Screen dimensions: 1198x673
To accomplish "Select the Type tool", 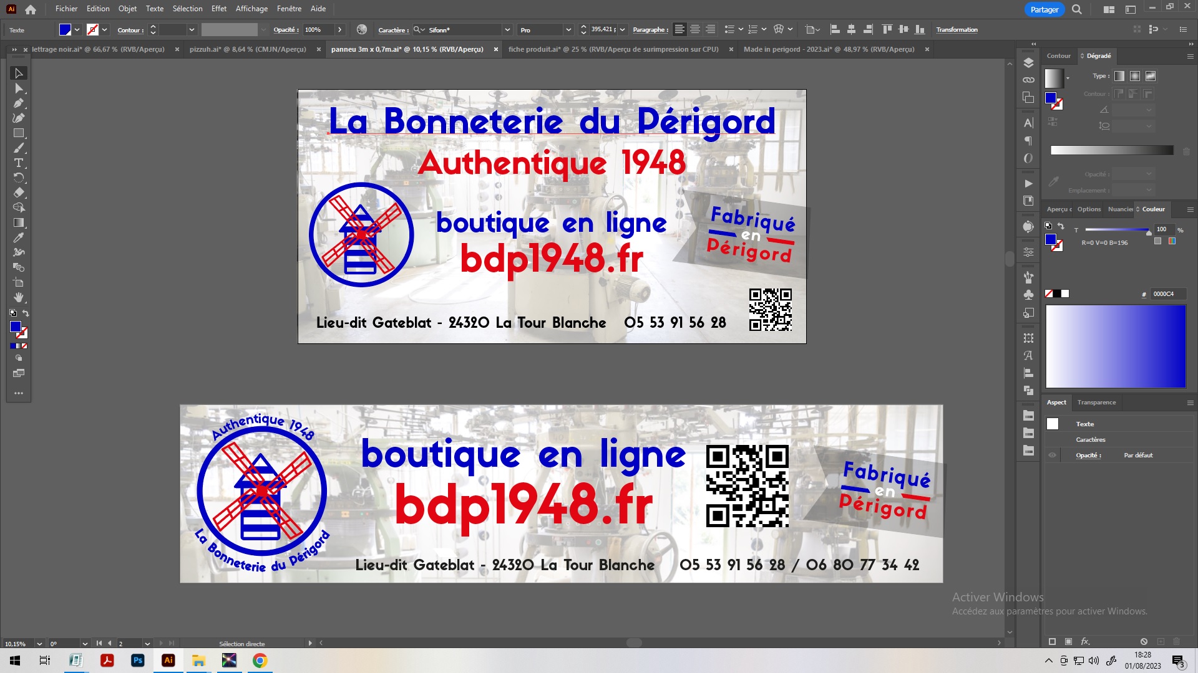I will 19,163.
